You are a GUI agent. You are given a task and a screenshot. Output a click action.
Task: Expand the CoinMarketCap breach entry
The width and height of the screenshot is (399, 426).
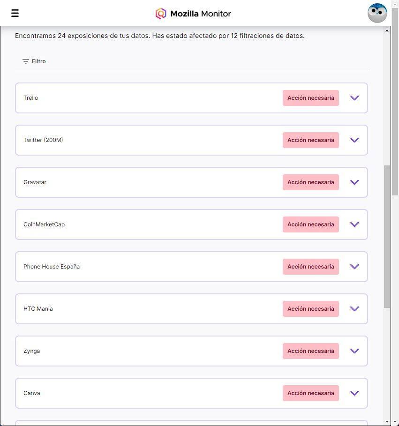354,224
